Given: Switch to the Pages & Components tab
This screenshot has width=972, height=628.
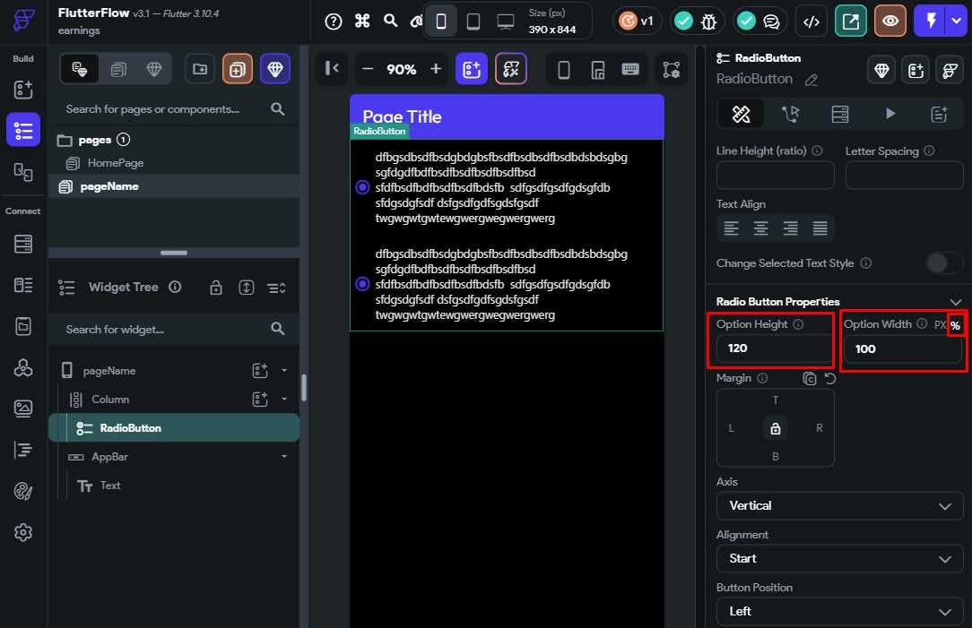Looking at the screenshot, I should tap(79, 69).
